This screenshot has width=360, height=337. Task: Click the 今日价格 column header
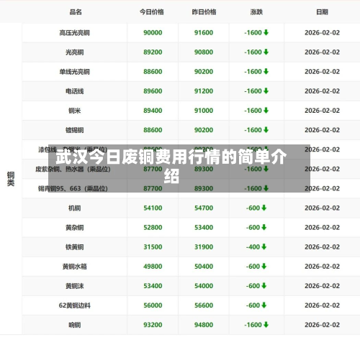pyautogui.click(x=152, y=12)
